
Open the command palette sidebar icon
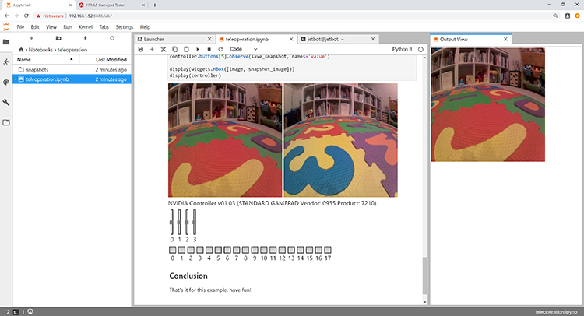(x=6, y=82)
